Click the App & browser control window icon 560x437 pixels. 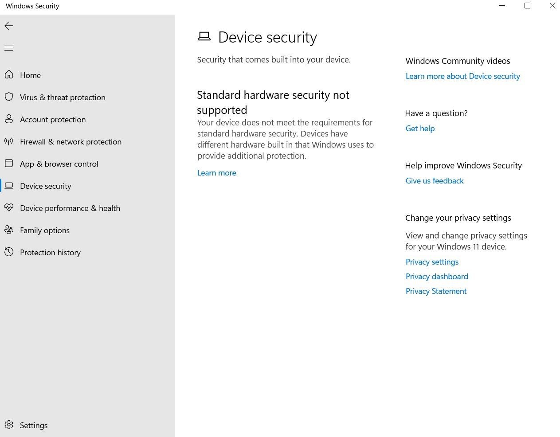(x=9, y=163)
